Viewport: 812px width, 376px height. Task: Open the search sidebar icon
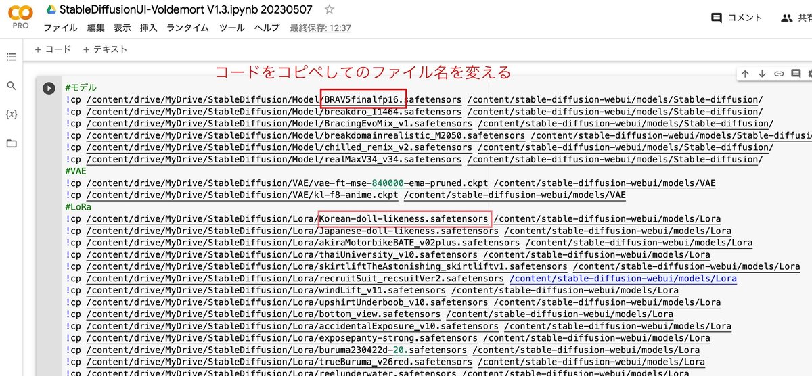(11, 86)
